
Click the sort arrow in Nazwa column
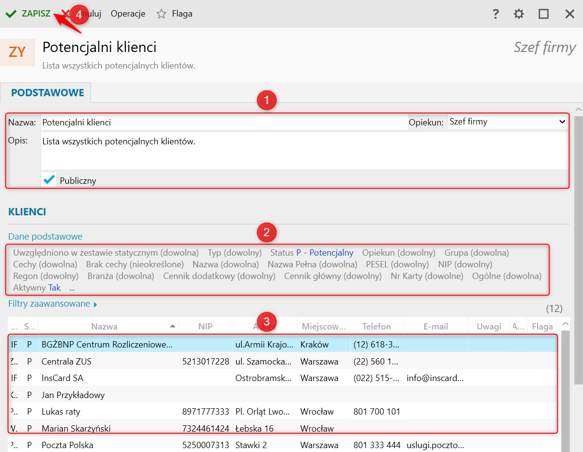[x=172, y=326]
